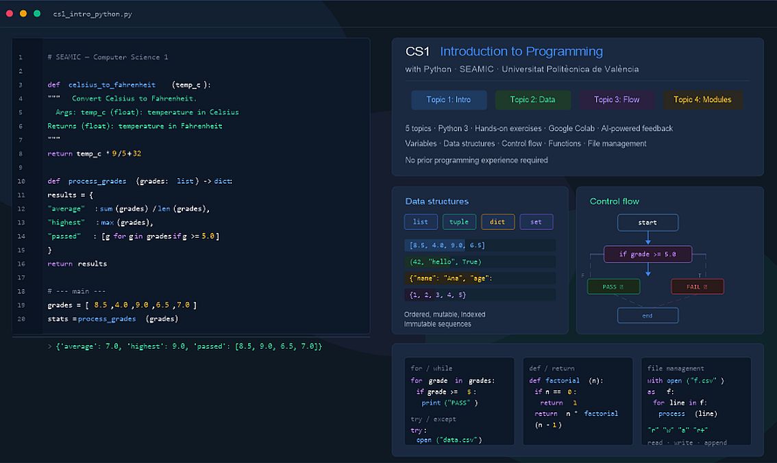
Task: Click the yellow minimize window dot
Action: pos(23,14)
